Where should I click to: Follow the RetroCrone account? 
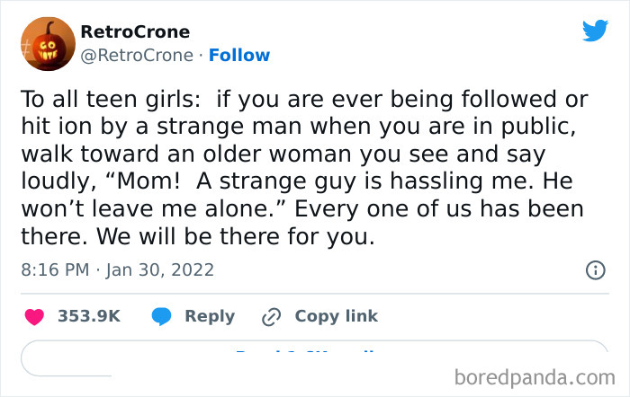pyautogui.click(x=238, y=56)
